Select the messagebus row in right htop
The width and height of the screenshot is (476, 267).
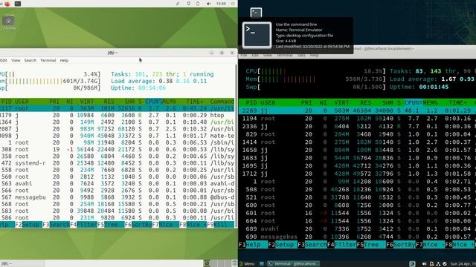point(357,237)
